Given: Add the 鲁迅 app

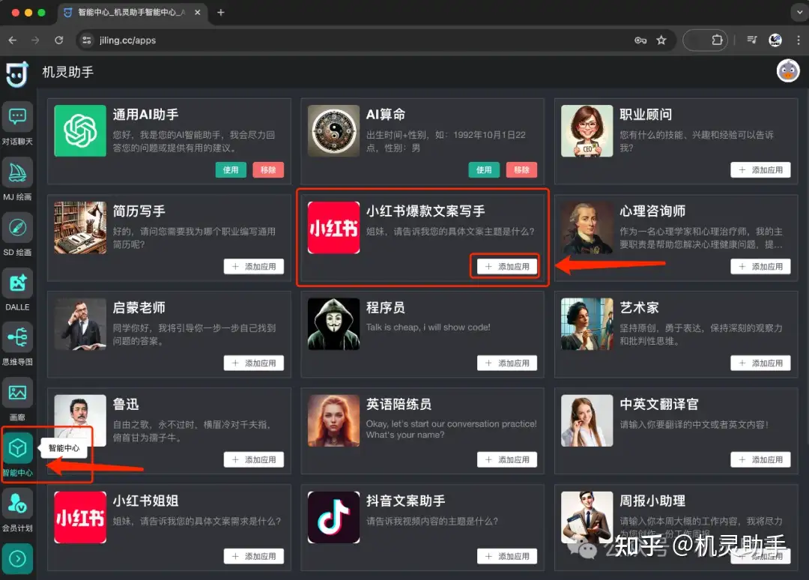Looking at the screenshot, I should click(x=254, y=459).
